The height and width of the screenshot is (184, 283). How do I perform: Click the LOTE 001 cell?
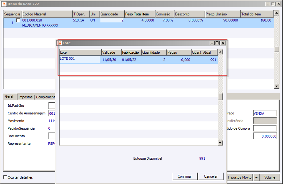pos(80,60)
